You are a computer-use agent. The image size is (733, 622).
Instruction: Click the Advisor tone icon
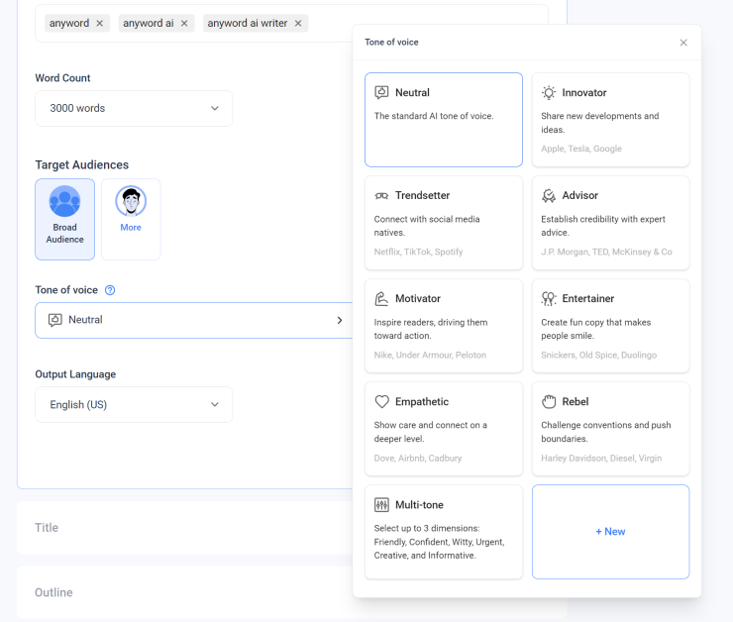pos(549,196)
